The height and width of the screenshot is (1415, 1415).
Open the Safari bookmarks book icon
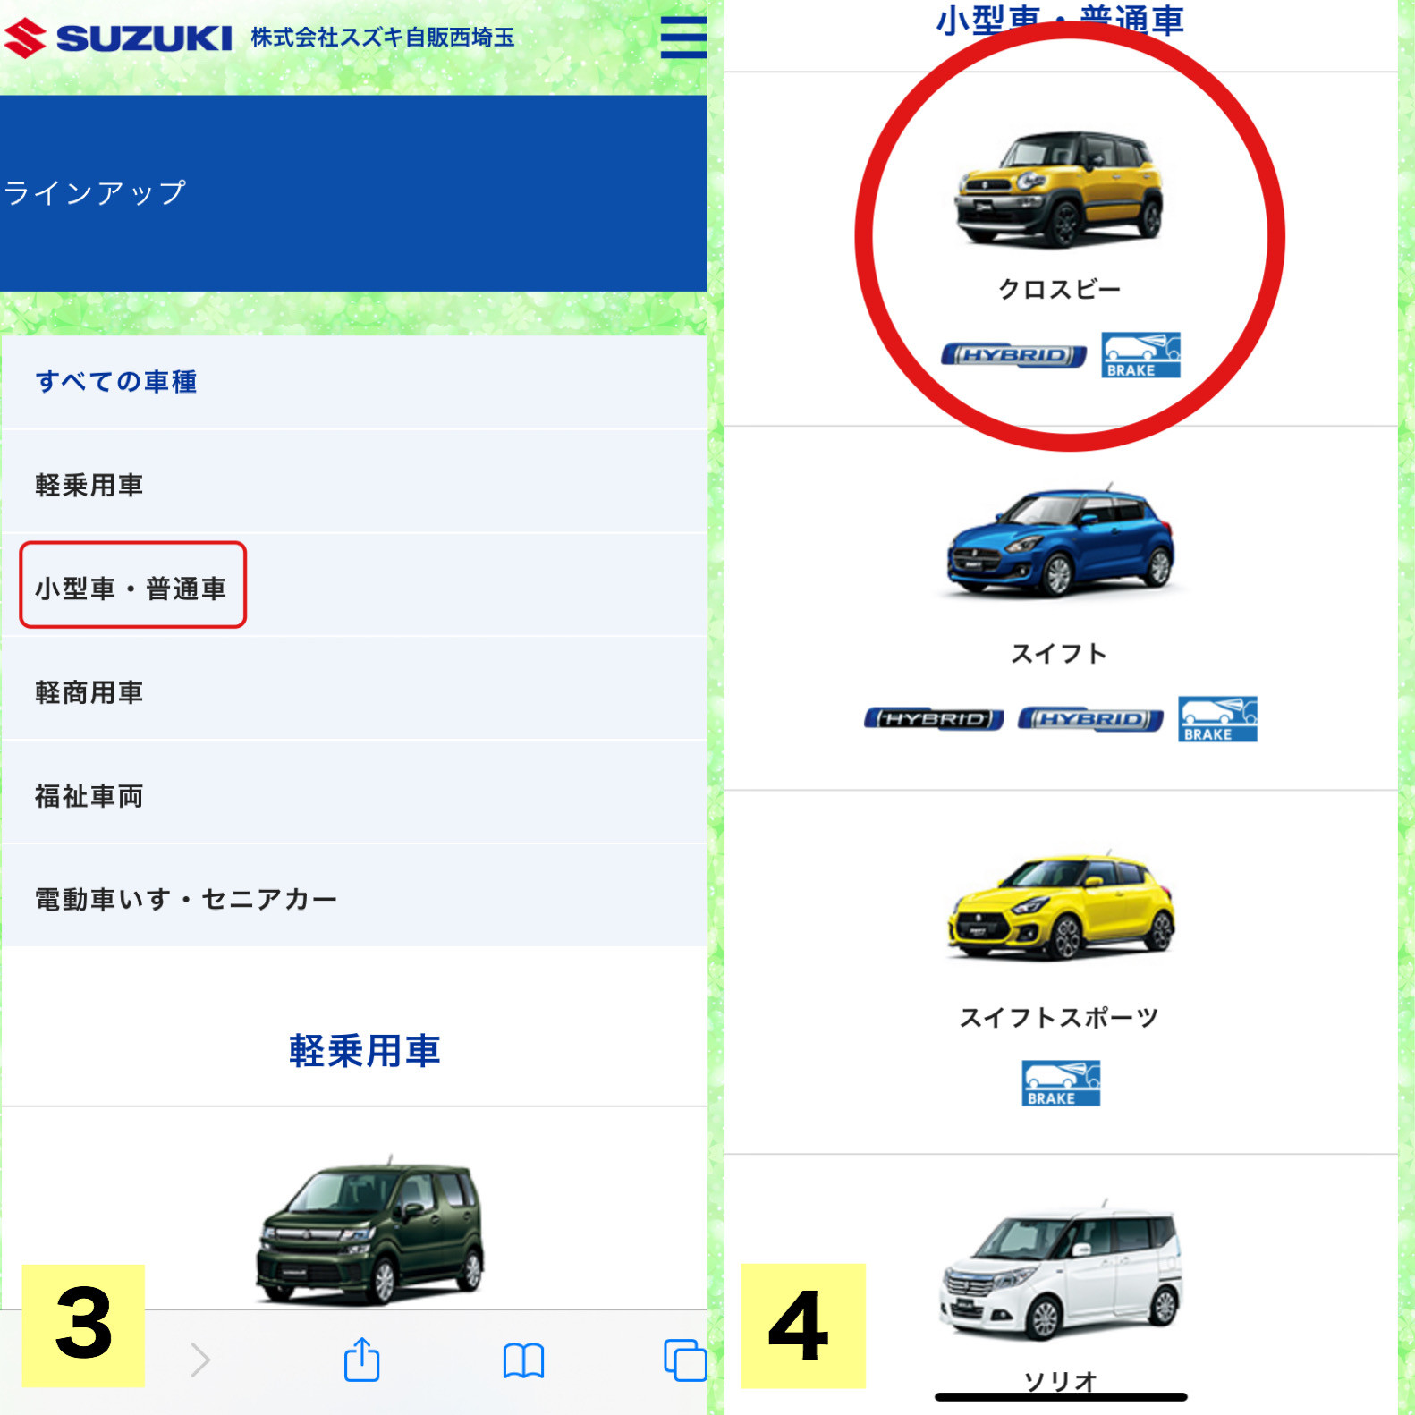pyautogui.click(x=523, y=1360)
